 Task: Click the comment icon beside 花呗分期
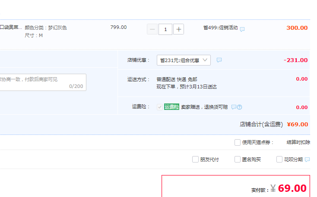(x=307, y=159)
